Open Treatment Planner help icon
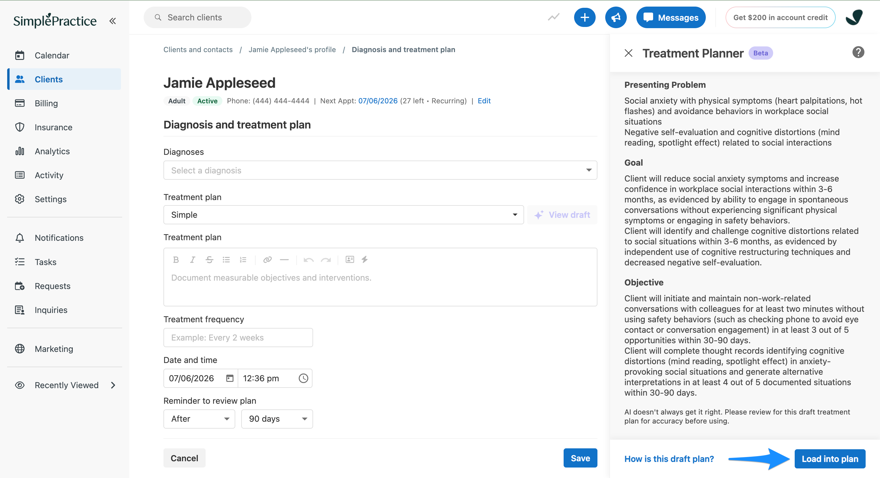Image resolution: width=880 pixels, height=478 pixels. click(858, 53)
